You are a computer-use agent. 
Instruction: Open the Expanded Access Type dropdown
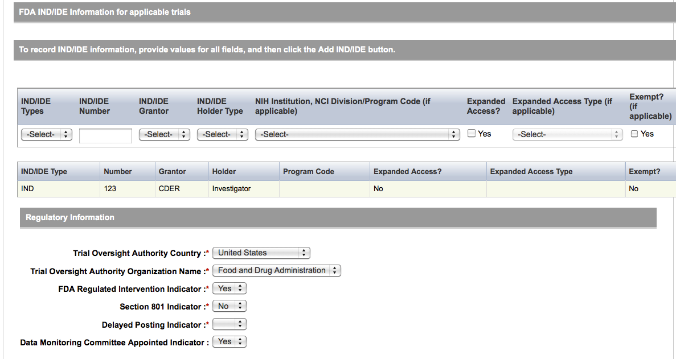coord(567,134)
